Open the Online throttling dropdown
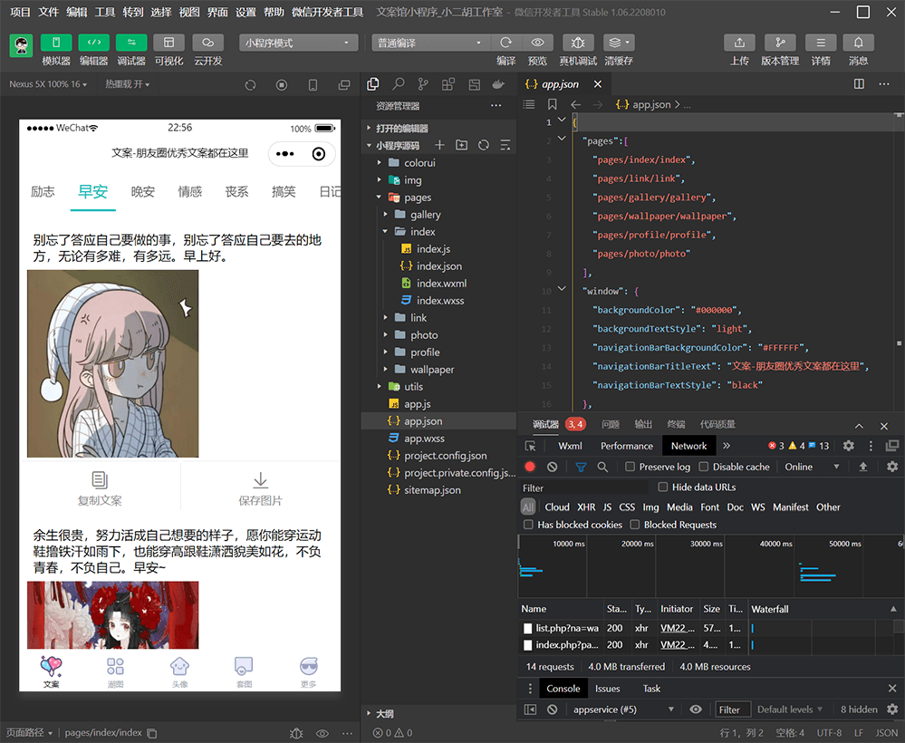Viewport: 905px width, 743px height. pyautogui.click(x=812, y=467)
